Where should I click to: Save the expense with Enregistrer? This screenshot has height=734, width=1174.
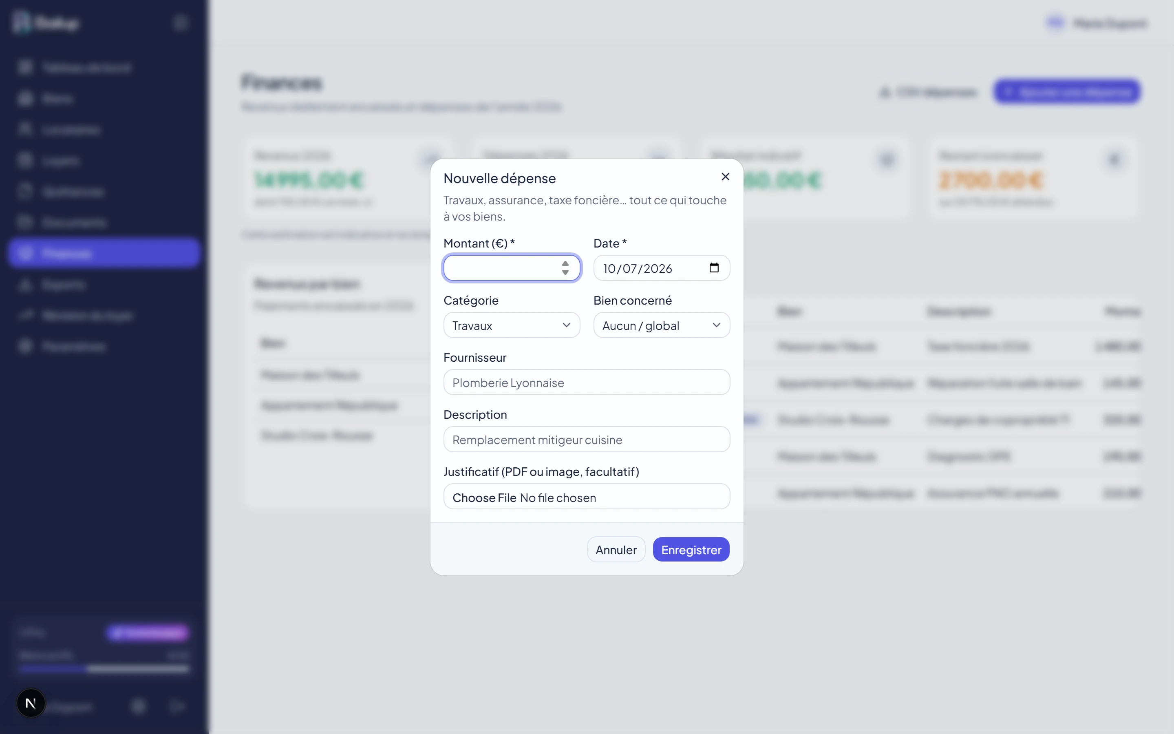point(691,550)
